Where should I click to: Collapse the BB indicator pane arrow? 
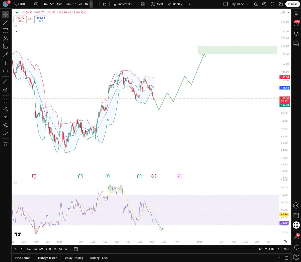17,32
